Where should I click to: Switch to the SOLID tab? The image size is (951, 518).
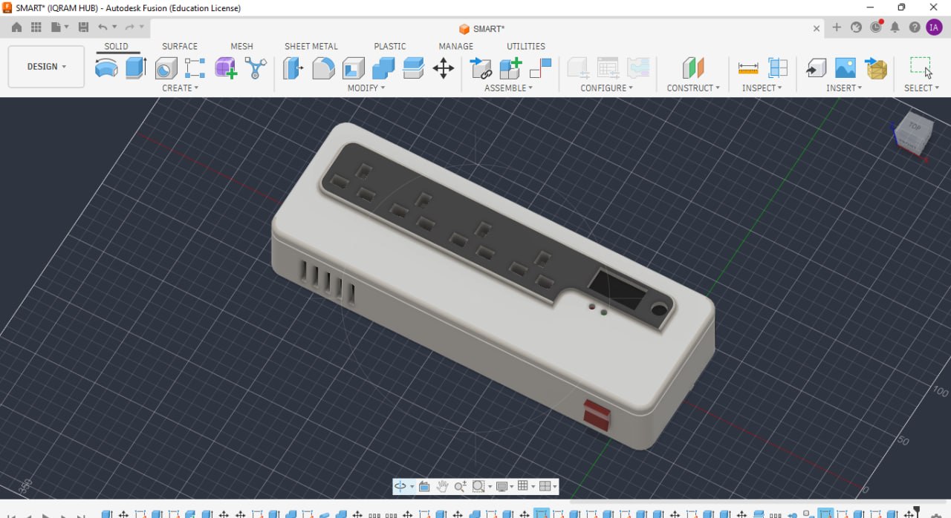coord(116,46)
